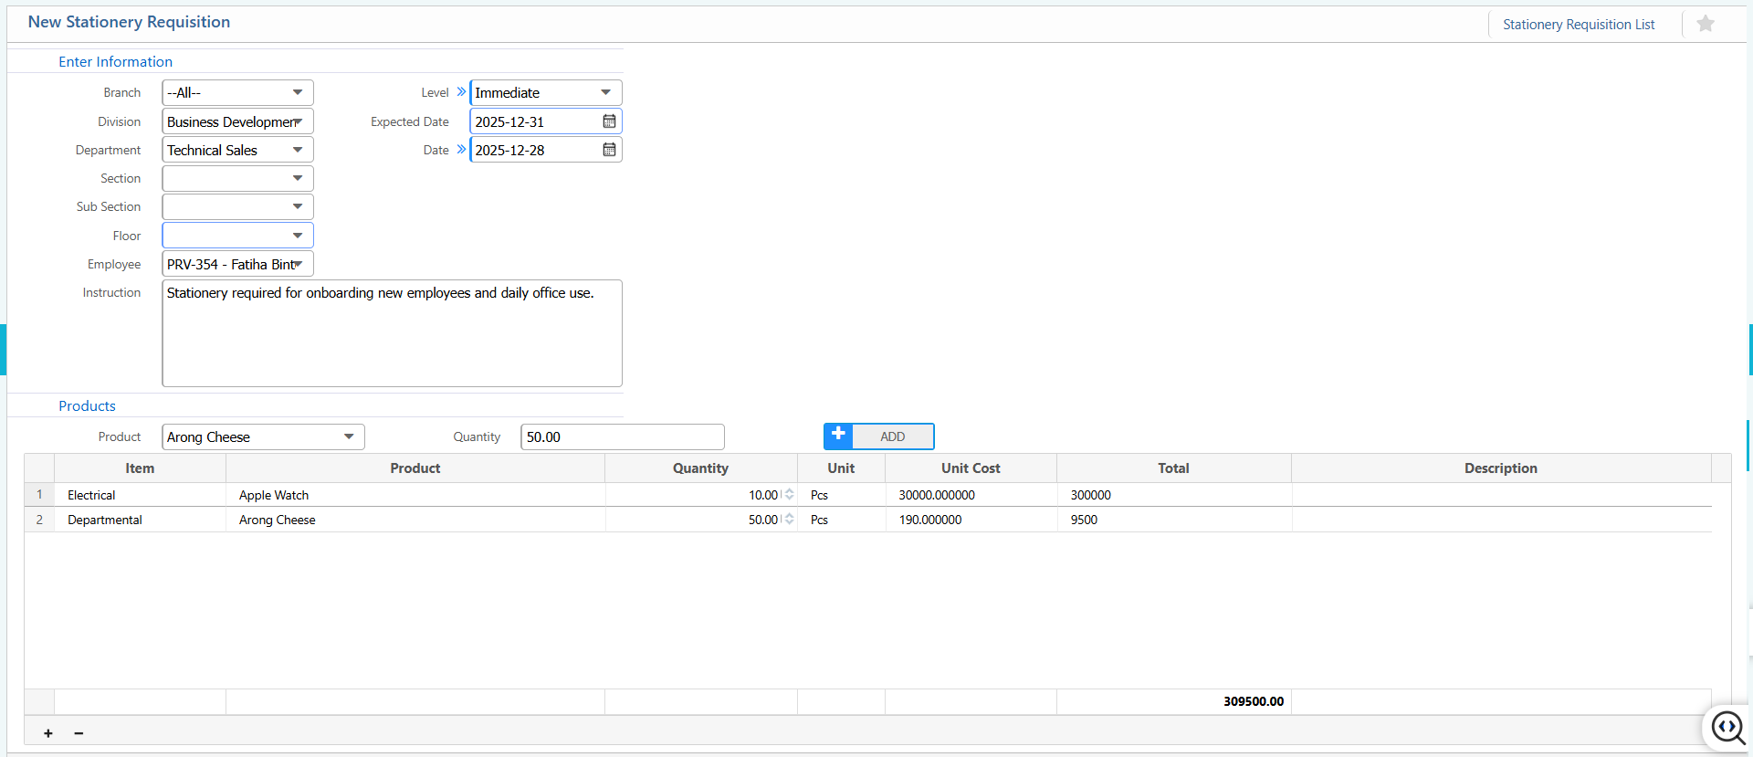The height and width of the screenshot is (757, 1753).
Task: Adjust Apple Watch quantity spinner
Action: click(x=790, y=495)
